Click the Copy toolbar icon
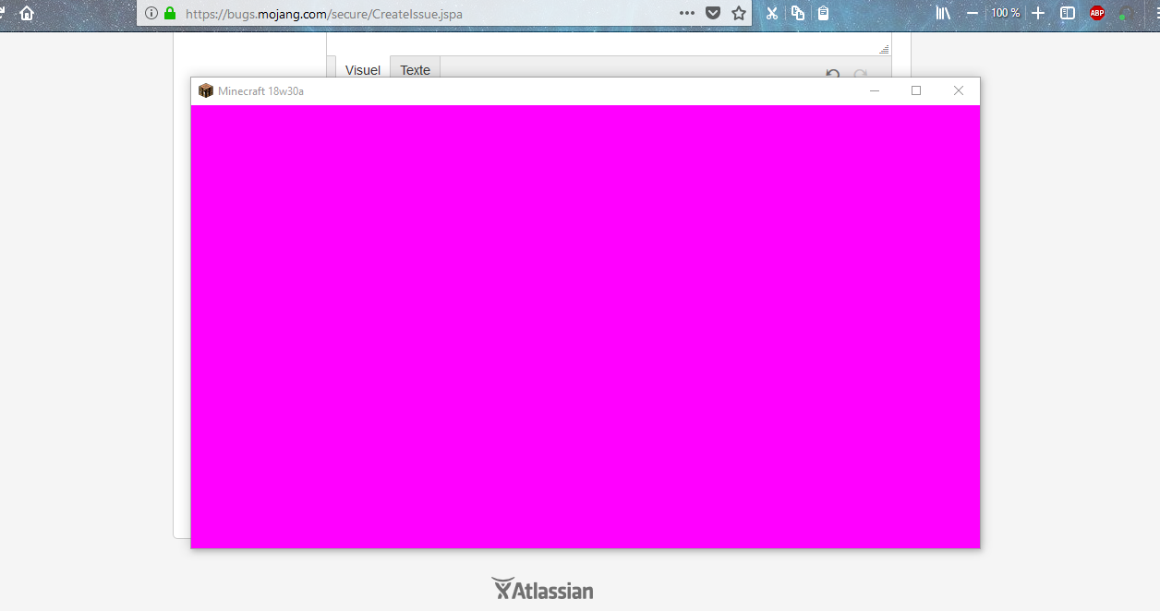This screenshot has width=1160, height=611. tap(797, 13)
